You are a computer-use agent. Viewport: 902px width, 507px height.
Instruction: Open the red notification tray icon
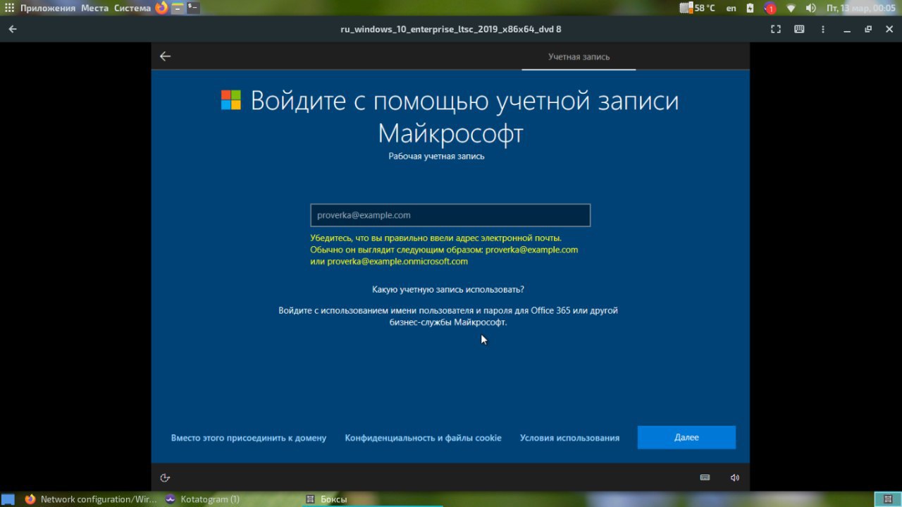point(770,8)
